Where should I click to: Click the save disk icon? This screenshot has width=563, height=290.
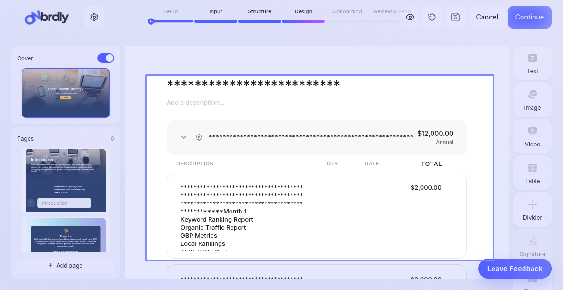[x=455, y=17]
